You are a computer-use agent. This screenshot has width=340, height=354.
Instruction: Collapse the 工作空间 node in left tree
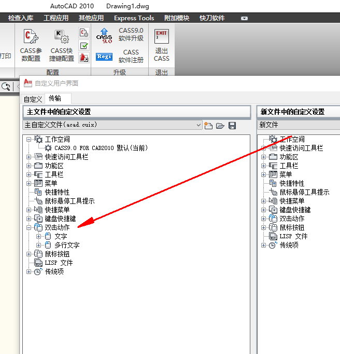pos(29,139)
